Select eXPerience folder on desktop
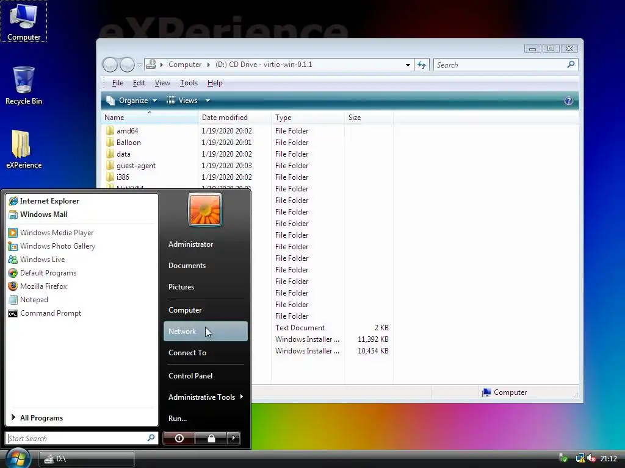Viewport: 625px width, 468px height. coord(24,149)
